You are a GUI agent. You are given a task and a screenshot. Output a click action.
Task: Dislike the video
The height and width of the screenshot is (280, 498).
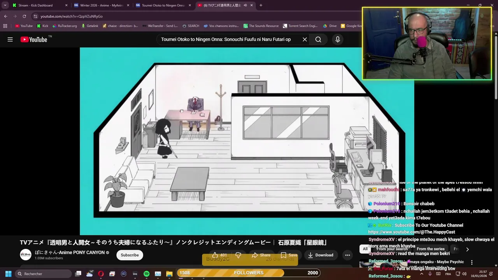(x=238, y=255)
